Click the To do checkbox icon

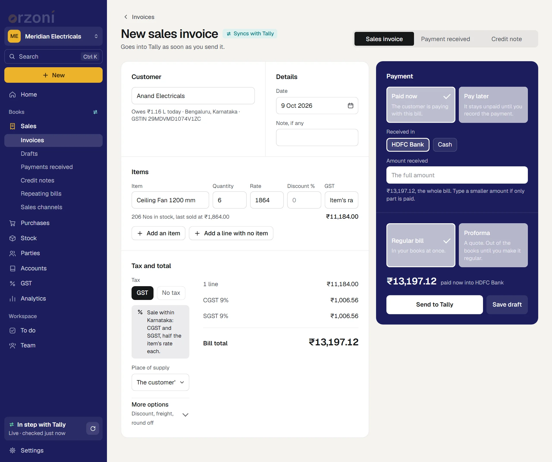[x=12, y=330]
